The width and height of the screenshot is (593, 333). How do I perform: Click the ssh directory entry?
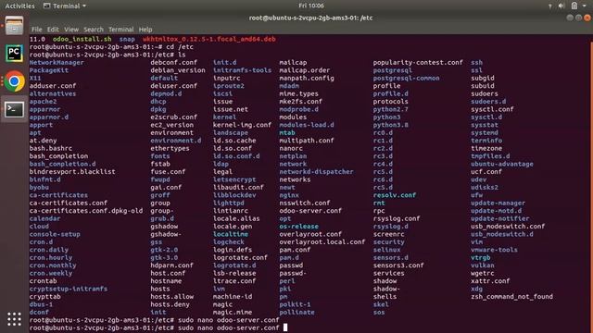click(476, 63)
